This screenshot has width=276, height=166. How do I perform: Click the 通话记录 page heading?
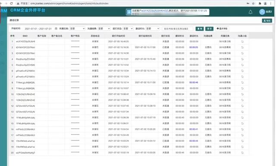click(14, 20)
